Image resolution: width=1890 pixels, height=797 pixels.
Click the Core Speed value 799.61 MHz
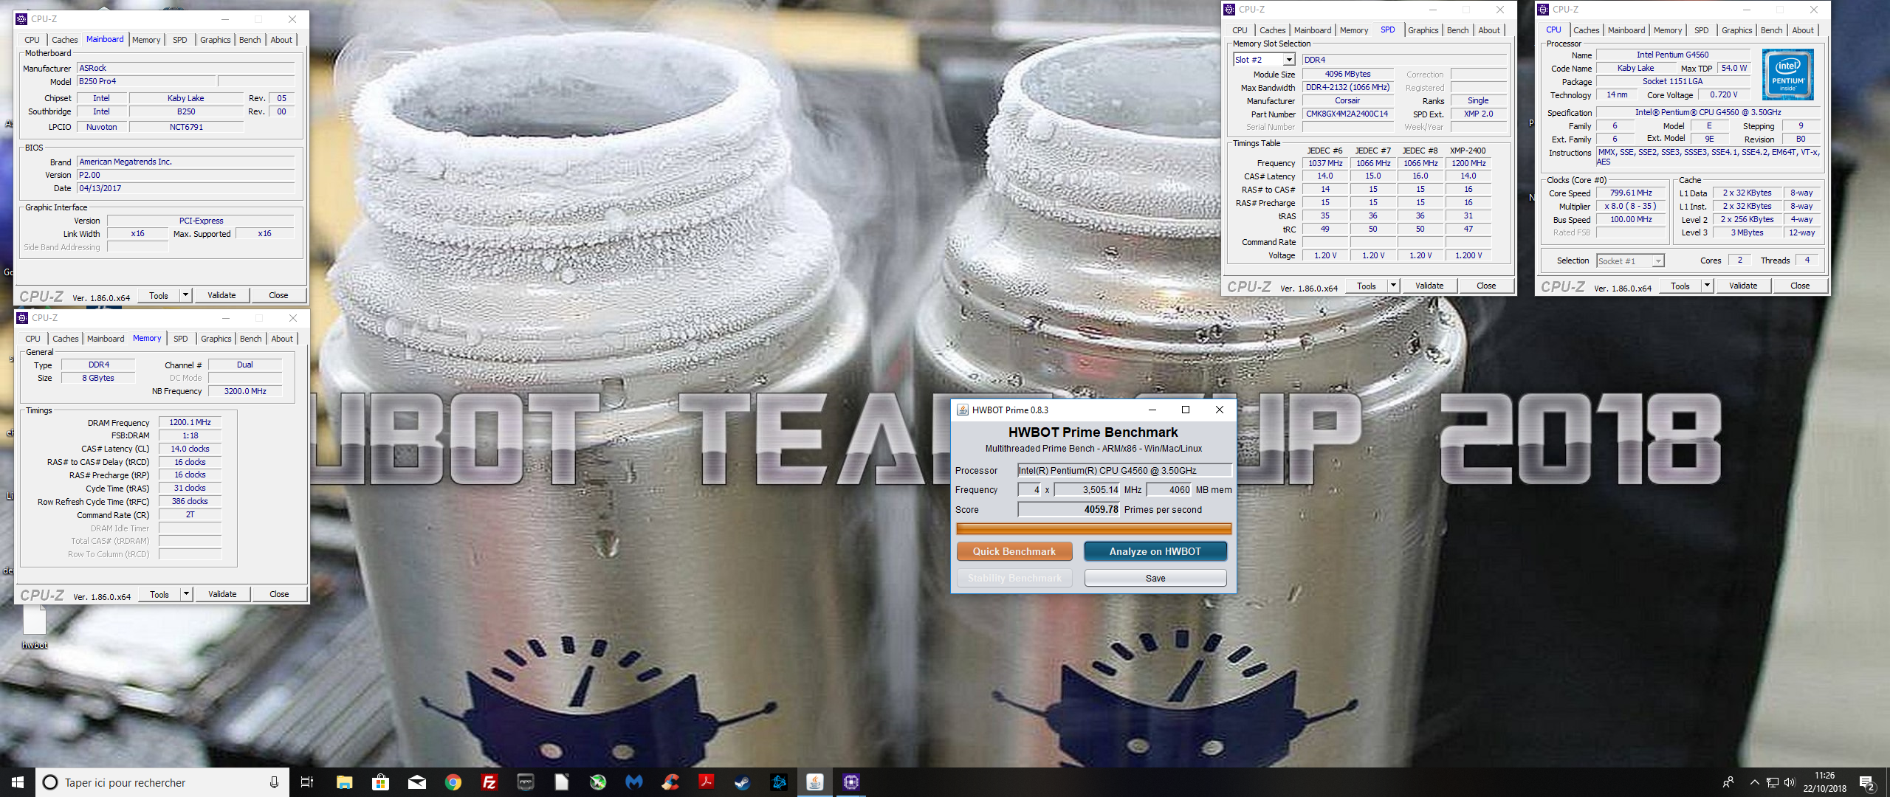coord(1630,193)
